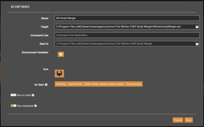Image resolution: width=204 pixels, height=127 pixels.
Task: Disable the Run detached toggle
Action: pyautogui.click(x=14, y=106)
